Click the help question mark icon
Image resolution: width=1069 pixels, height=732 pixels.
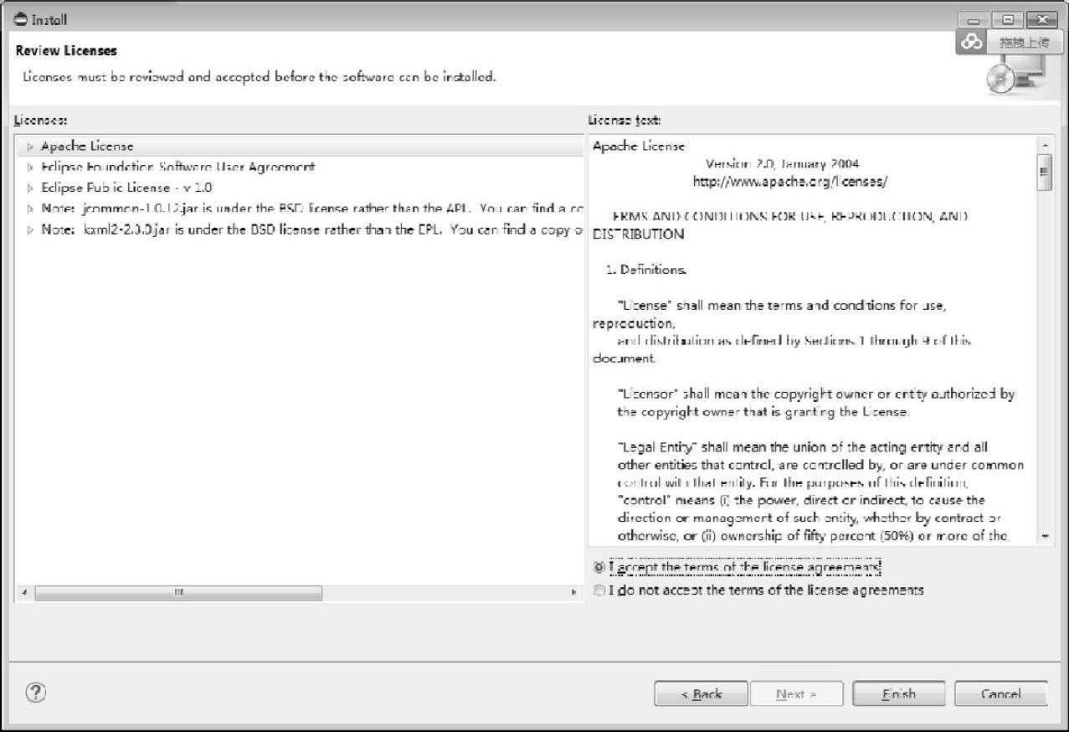point(36,692)
